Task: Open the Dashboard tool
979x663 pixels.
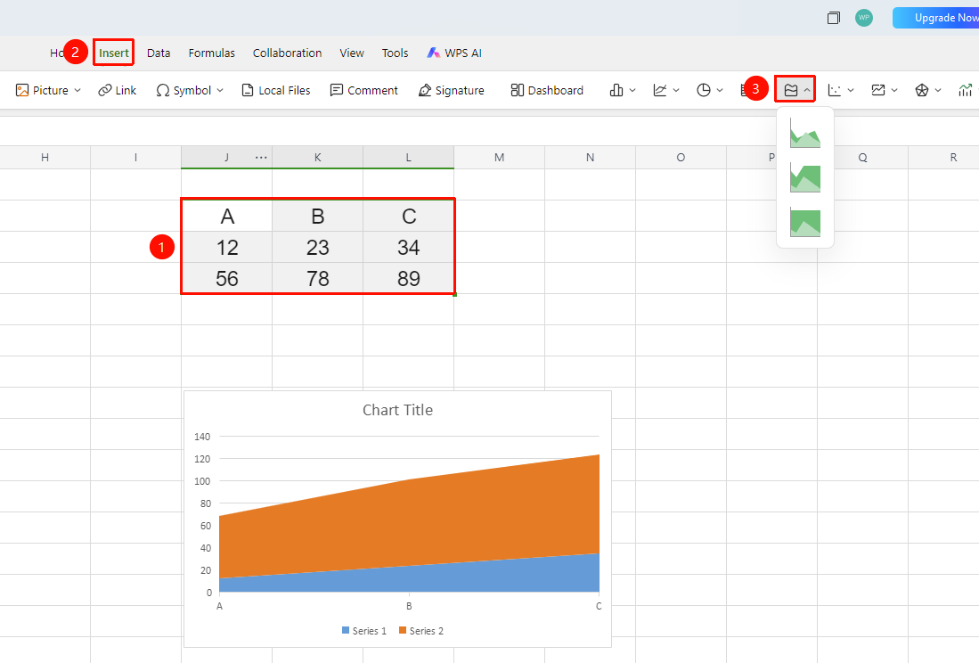Action: pos(547,91)
